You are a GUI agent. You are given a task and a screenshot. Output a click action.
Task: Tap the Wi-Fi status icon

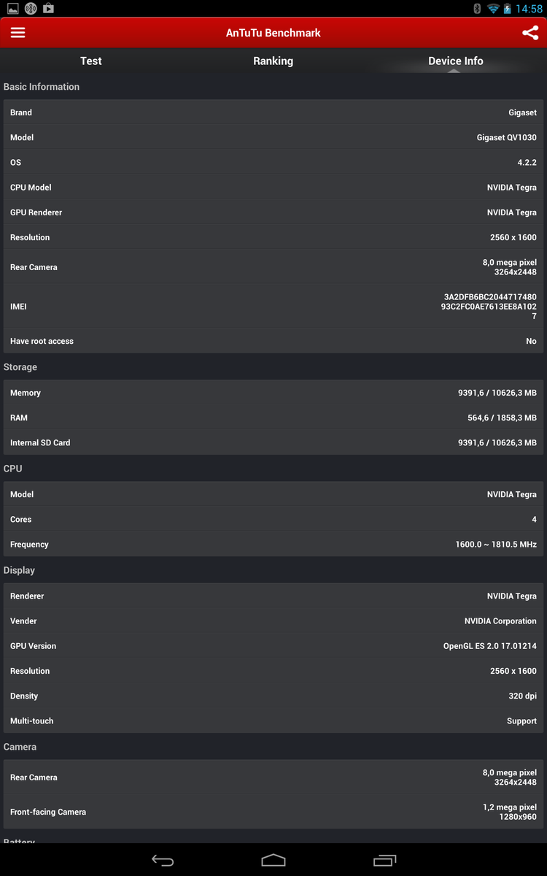pos(493,9)
